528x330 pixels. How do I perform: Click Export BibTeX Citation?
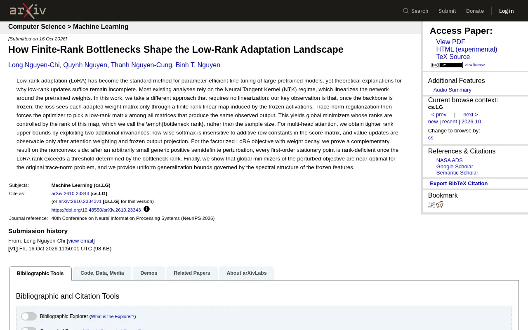[459, 184]
